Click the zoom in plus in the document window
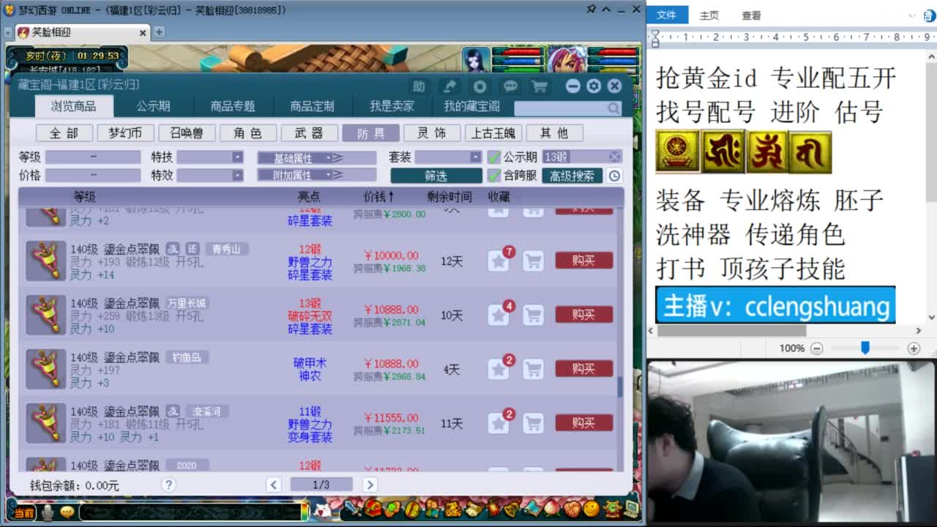The height and width of the screenshot is (527, 937). (x=913, y=348)
